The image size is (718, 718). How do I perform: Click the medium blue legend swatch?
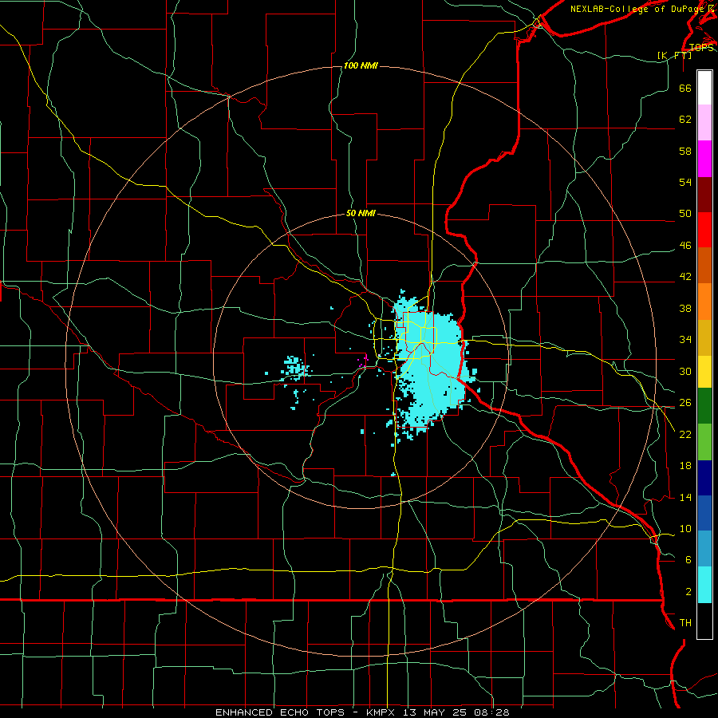click(704, 513)
